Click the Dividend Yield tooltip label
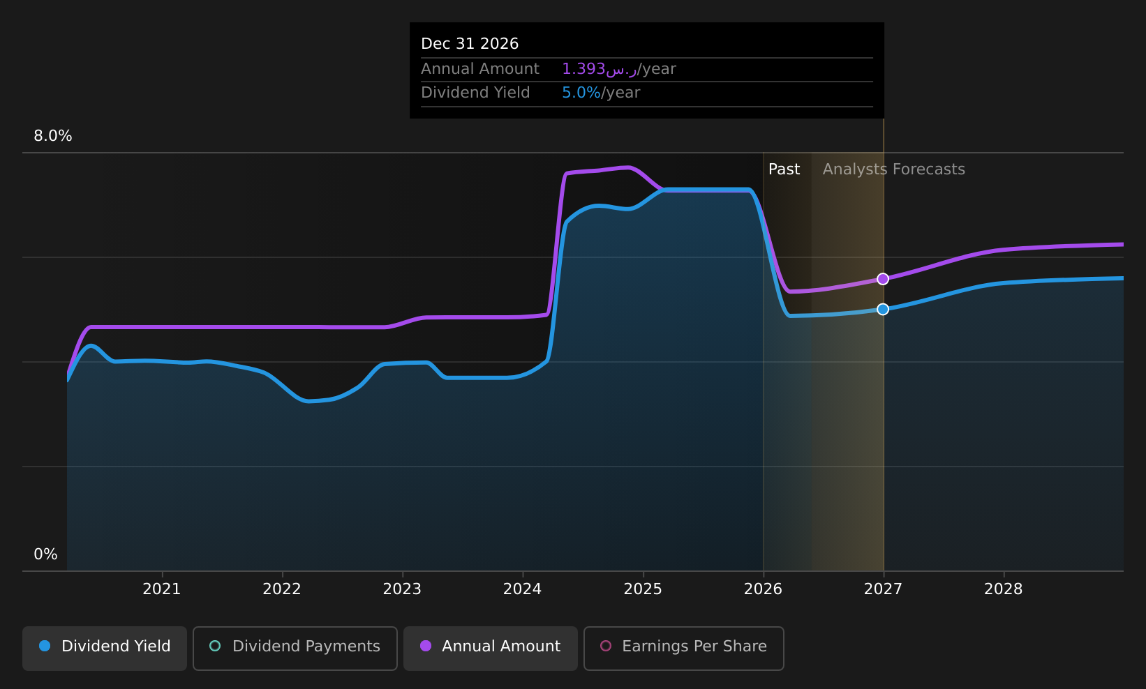The height and width of the screenshot is (689, 1146). click(475, 93)
